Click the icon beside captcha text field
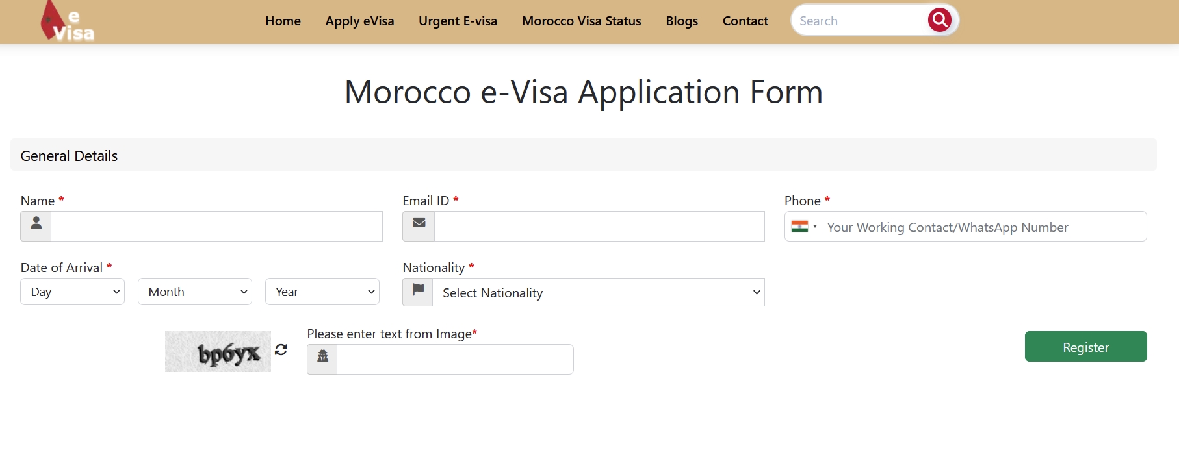 pyautogui.click(x=322, y=359)
